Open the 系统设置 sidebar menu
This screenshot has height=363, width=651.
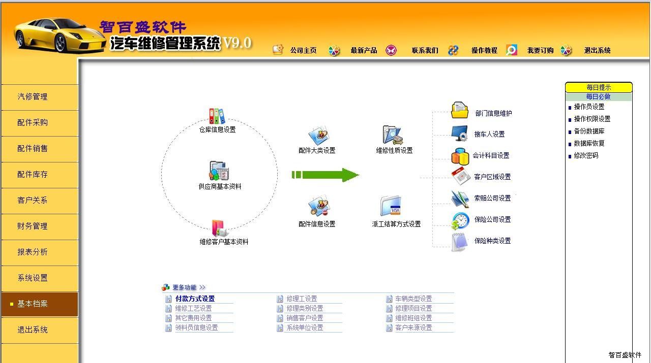39,278
